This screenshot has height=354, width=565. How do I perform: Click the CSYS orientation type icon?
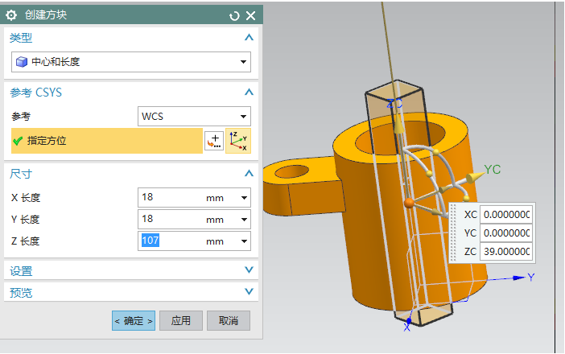point(237,141)
